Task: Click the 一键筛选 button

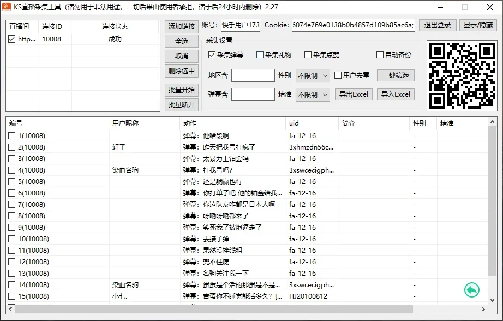Action: point(396,75)
